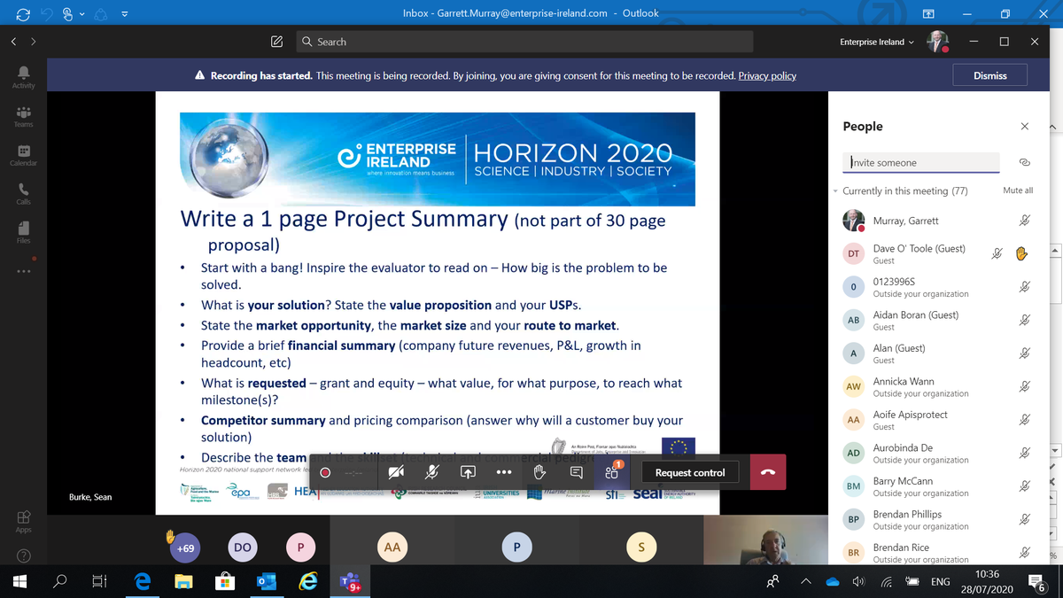Viewport: 1063px width, 598px height.
Task: Click Mute all participants
Action: (x=1018, y=190)
